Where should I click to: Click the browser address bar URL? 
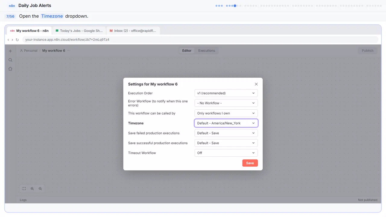click(67, 39)
